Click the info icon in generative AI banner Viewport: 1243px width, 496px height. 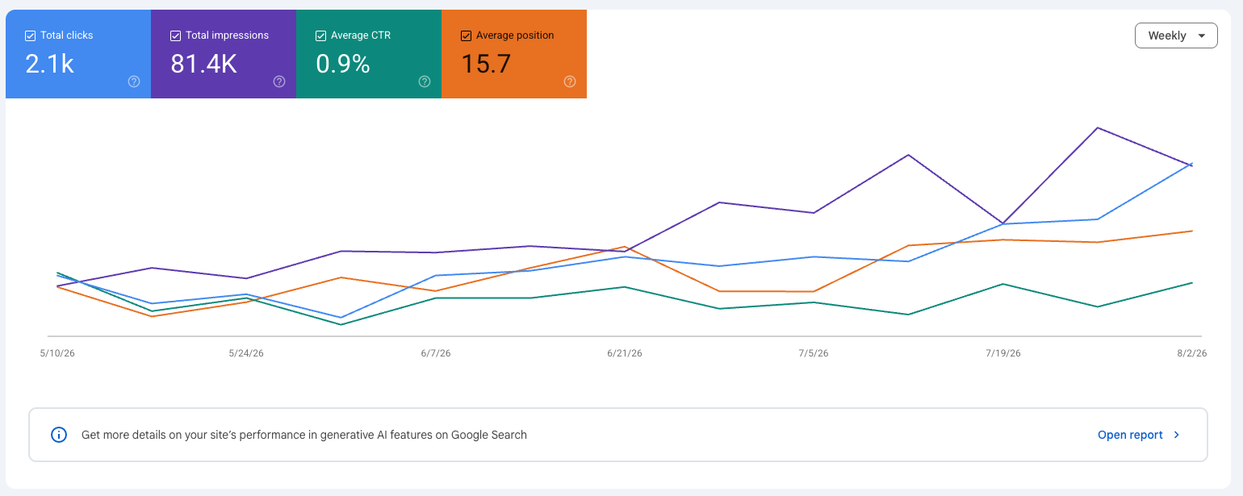pyautogui.click(x=59, y=435)
